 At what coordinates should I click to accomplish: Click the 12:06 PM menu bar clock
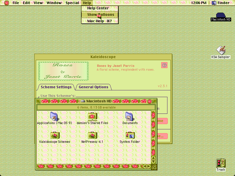(199, 3)
